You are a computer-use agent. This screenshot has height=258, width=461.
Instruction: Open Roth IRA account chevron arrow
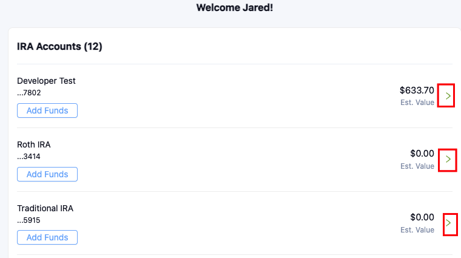pos(448,159)
